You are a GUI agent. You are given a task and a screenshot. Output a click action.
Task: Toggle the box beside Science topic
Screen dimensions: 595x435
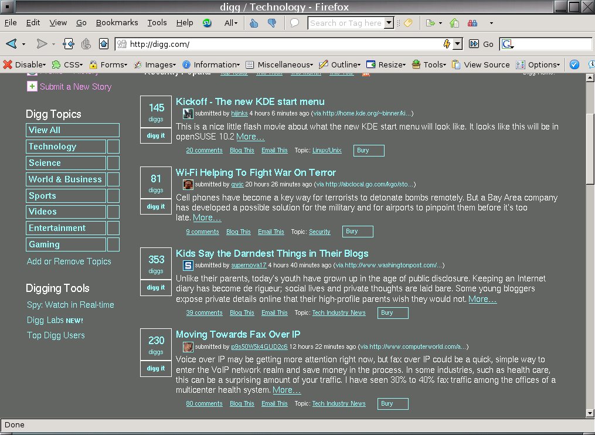[x=113, y=163]
